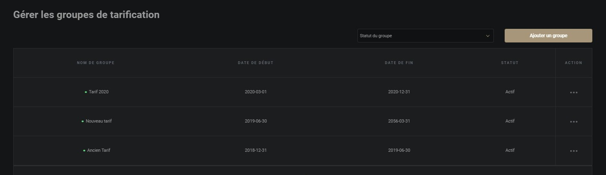Click green status dot beside Tarif 2020
This screenshot has height=175, width=606.
(x=86, y=92)
